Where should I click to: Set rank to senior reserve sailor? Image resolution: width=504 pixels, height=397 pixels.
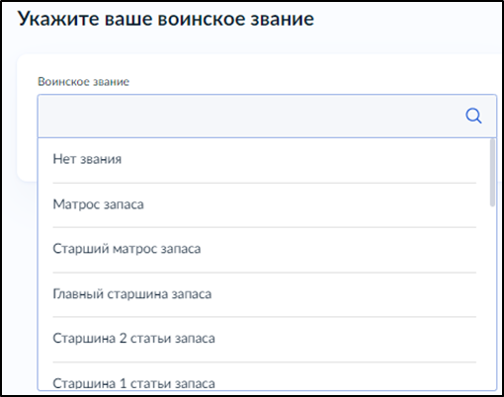pyautogui.click(x=265, y=249)
